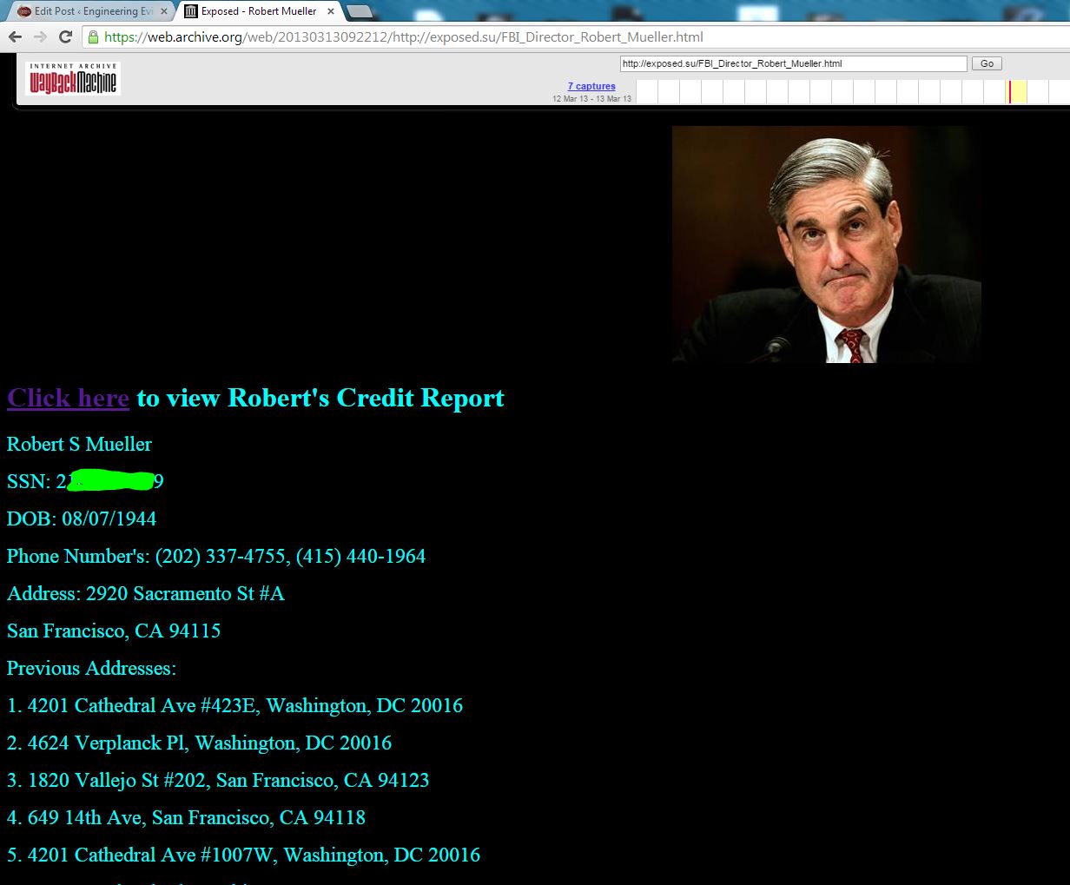The width and height of the screenshot is (1070, 885).
Task: Click the browser Forward arrow button
Action: pyautogui.click(x=40, y=36)
